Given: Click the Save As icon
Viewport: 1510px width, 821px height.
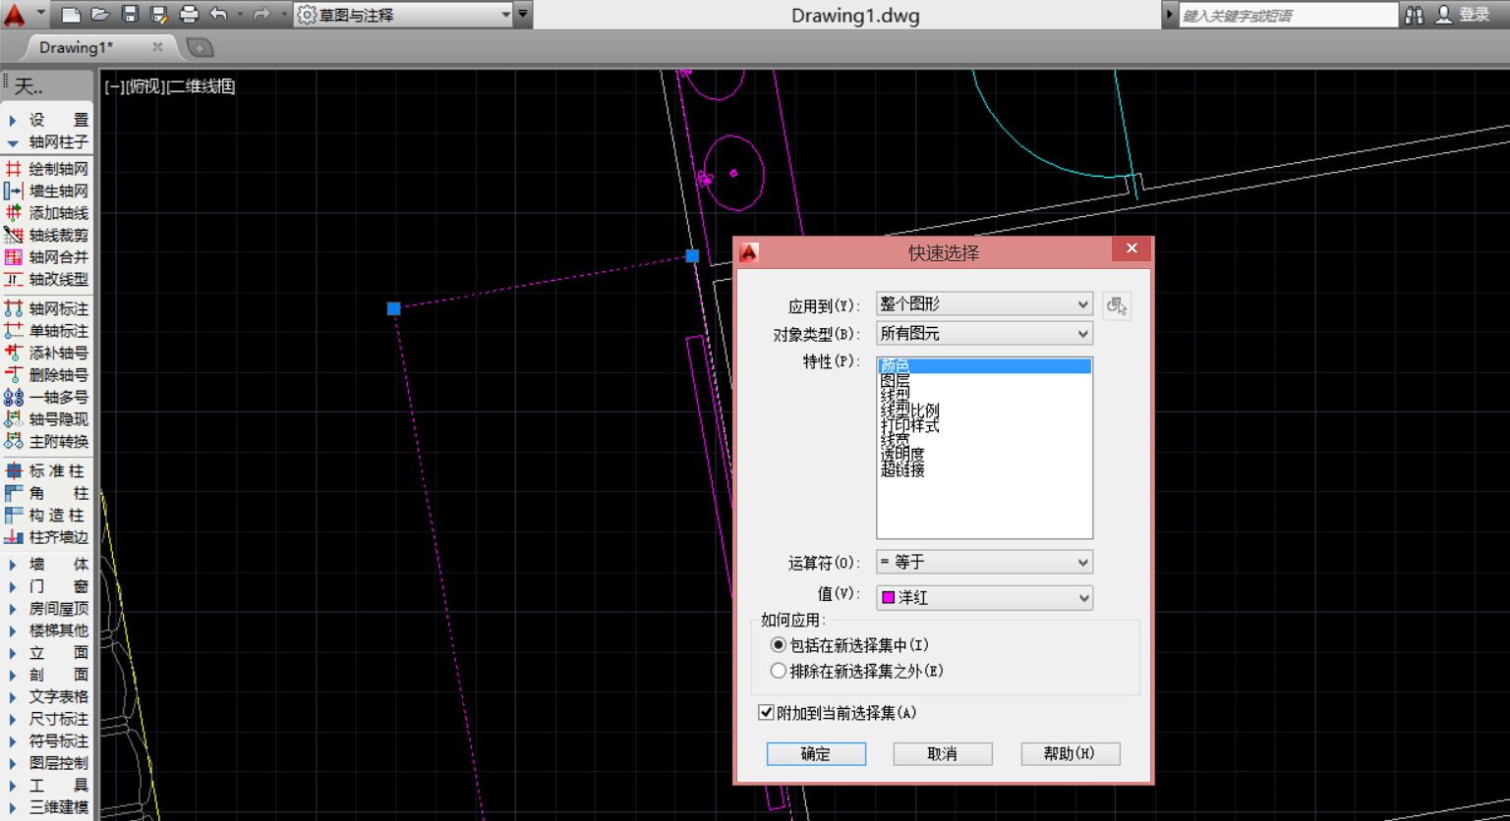Looking at the screenshot, I should (x=159, y=15).
